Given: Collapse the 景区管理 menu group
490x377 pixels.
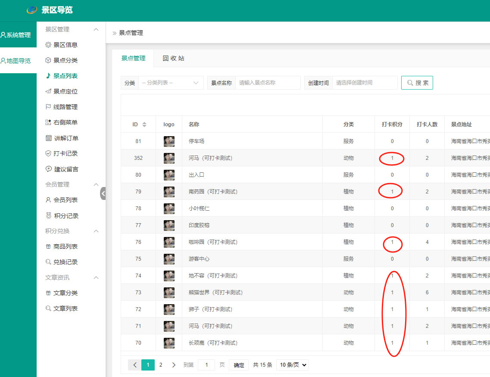Looking at the screenshot, I should click(96, 29).
